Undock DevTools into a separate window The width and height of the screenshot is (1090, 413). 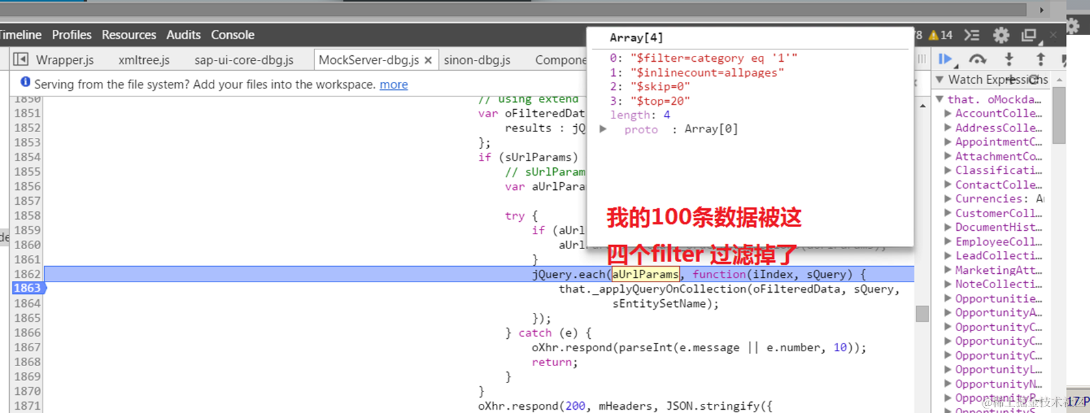click(x=1029, y=35)
